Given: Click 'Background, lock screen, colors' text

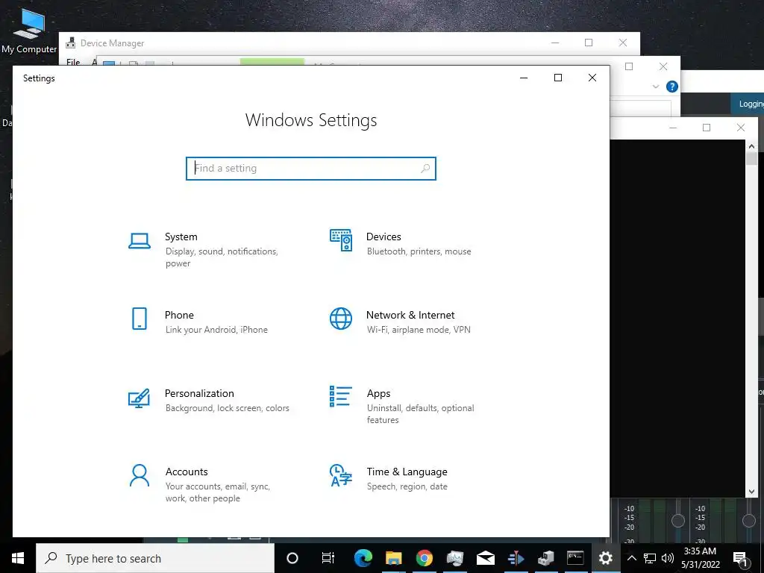Looking at the screenshot, I should click(x=227, y=408).
